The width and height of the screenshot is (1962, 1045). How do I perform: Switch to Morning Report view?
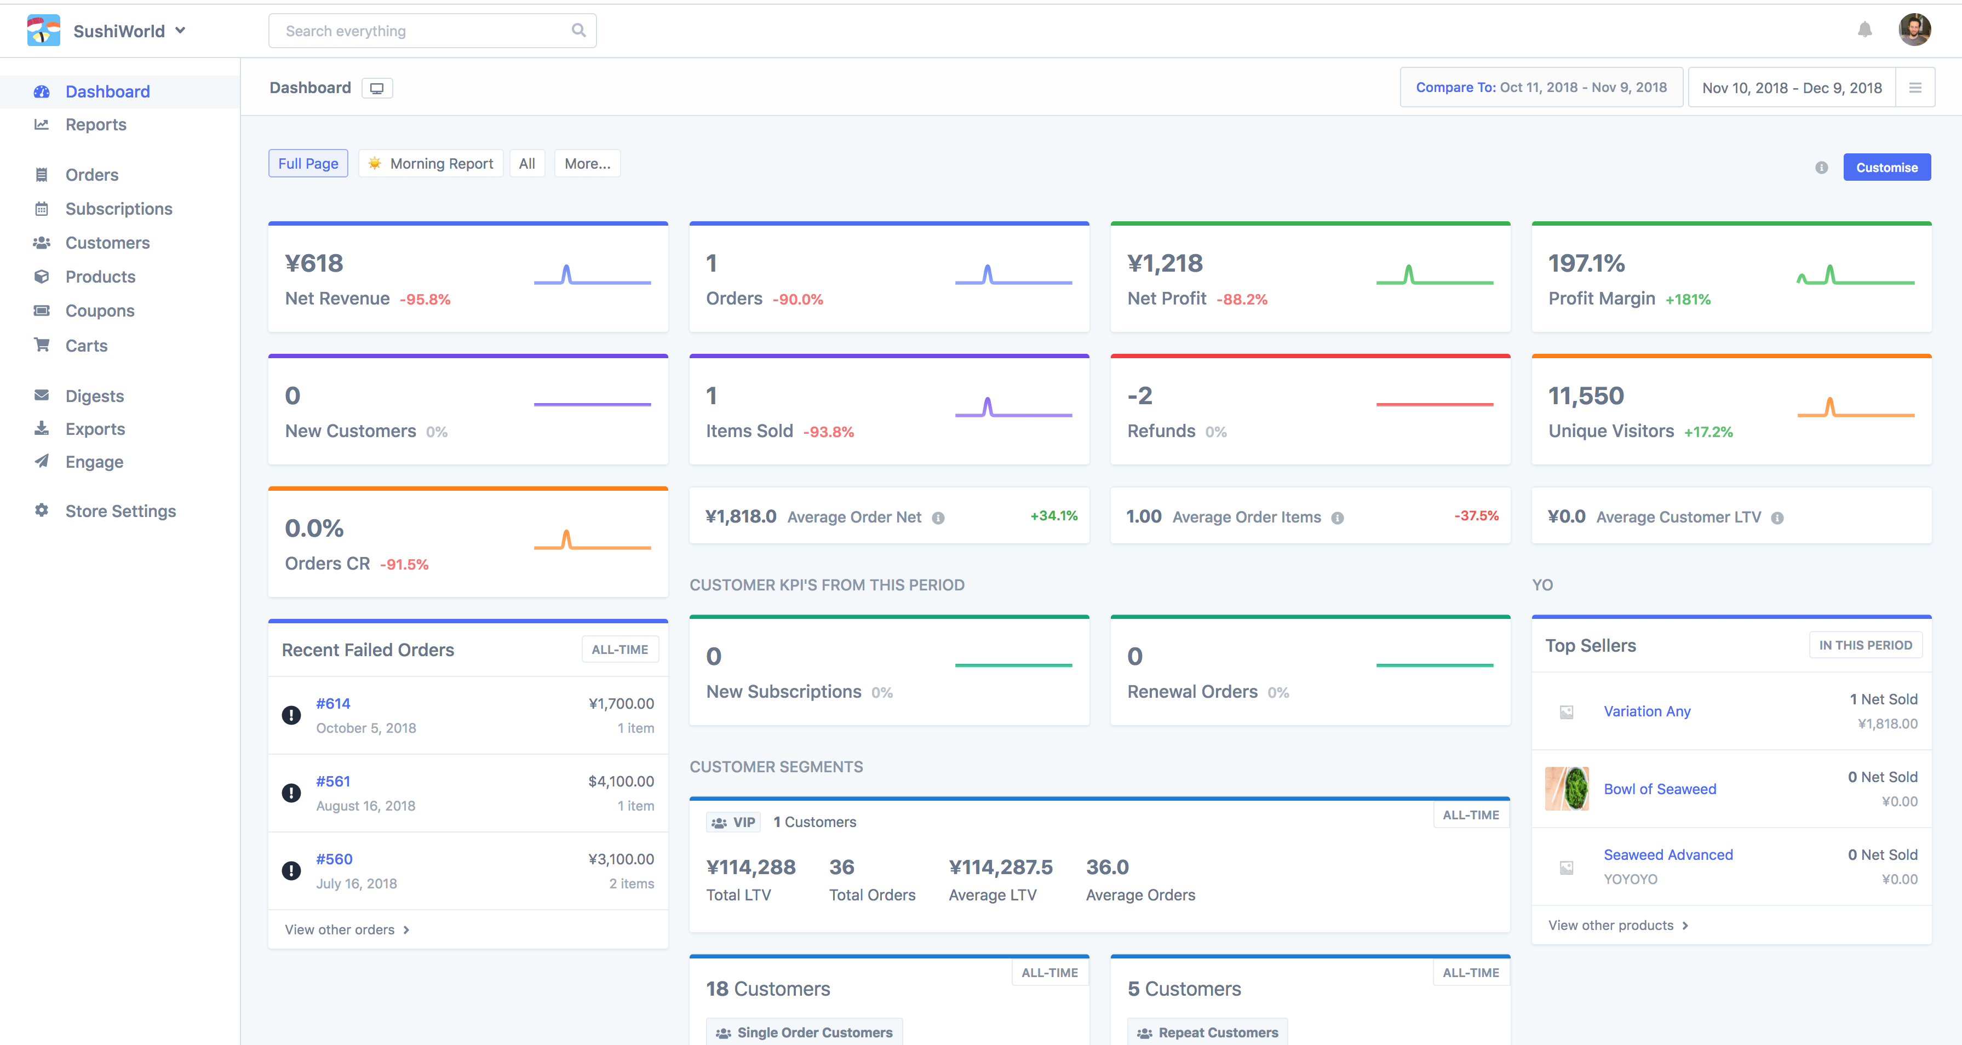[x=431, y=164]
